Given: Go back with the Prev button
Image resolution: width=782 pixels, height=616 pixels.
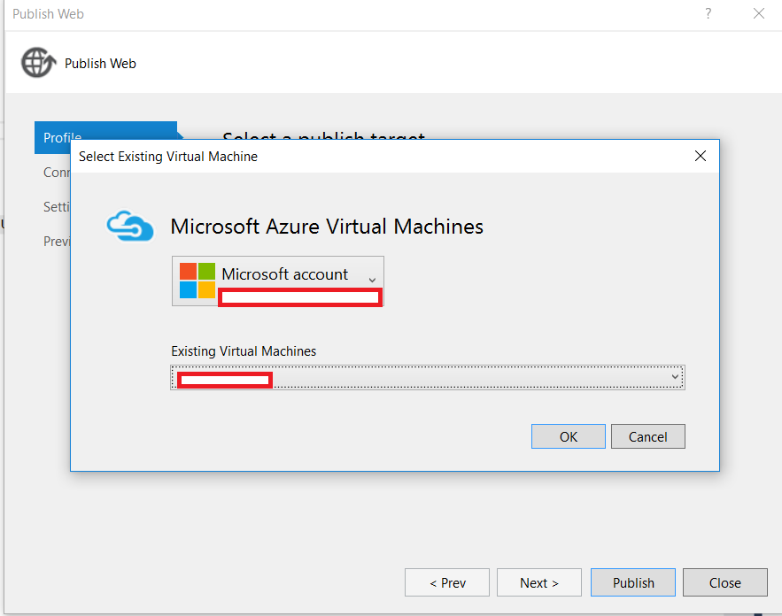Looking at the screenshot, I should pyautogui.click(x=447, y=582).
